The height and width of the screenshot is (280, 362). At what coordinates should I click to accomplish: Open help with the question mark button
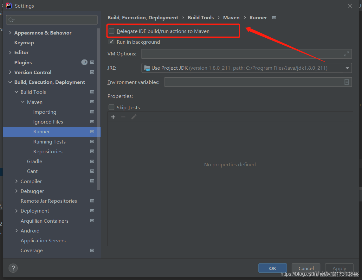(x=13, y=268)
